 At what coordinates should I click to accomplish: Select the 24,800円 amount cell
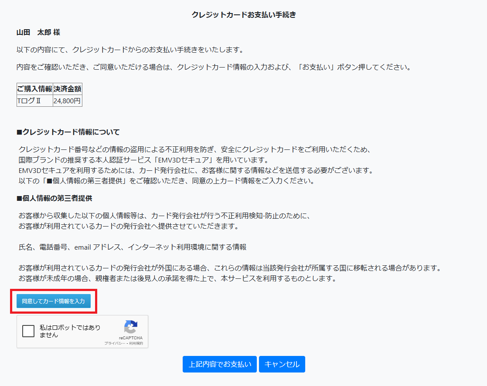tap(67, 101)
